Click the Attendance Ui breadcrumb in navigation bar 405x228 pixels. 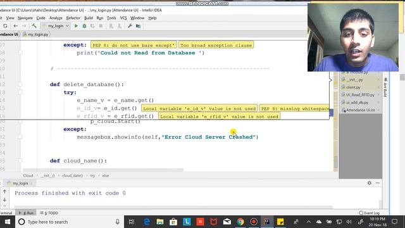click(9, 34)
